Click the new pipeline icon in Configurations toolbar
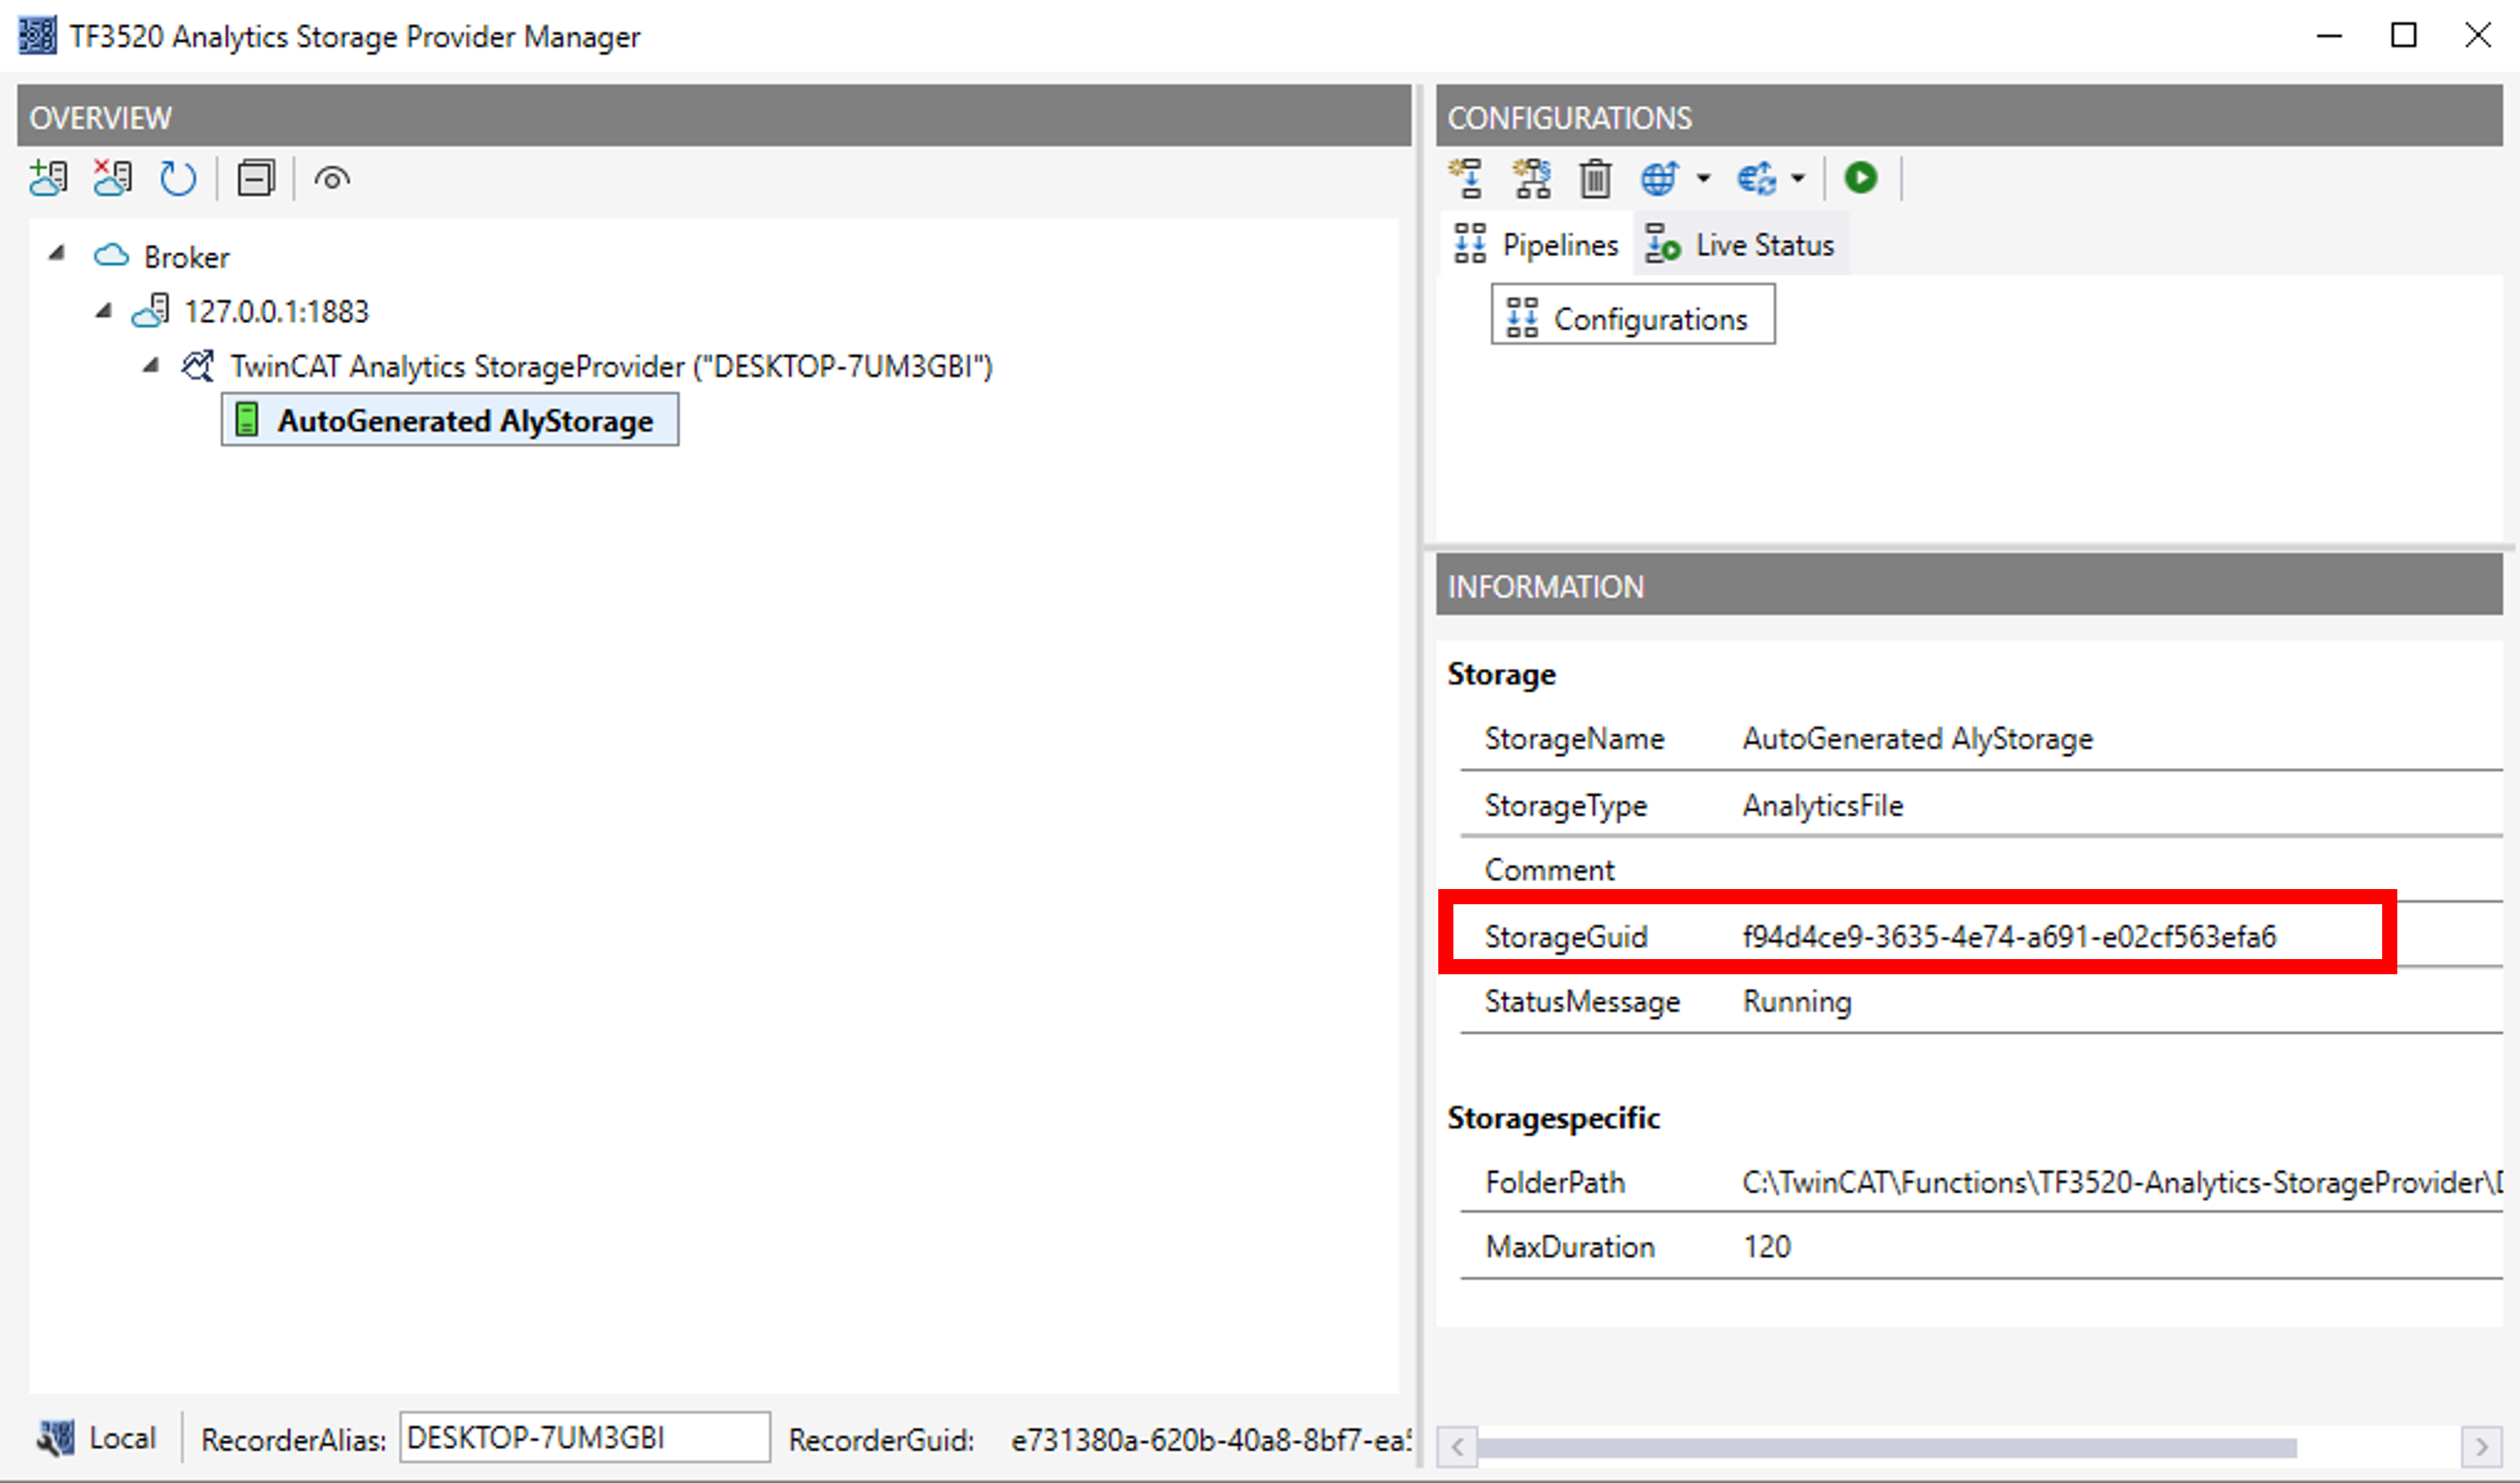The image size is (2520, 1483). [x=1467, y=178]
